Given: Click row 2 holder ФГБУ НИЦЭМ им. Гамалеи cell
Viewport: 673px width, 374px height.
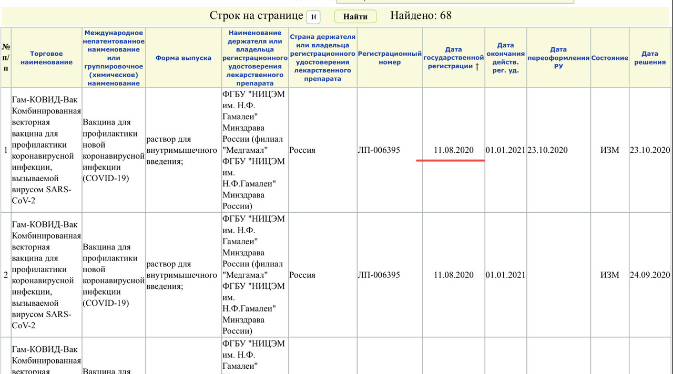Looking at the screenshot, I should coord(255,275).
